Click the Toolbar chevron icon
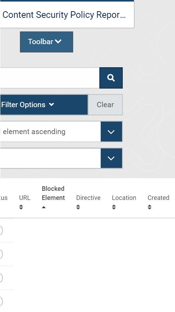The image size is (175, 312). [x=58, y=41]
